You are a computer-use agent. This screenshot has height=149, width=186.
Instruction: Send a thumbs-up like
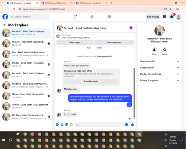[x=132, y=124]
